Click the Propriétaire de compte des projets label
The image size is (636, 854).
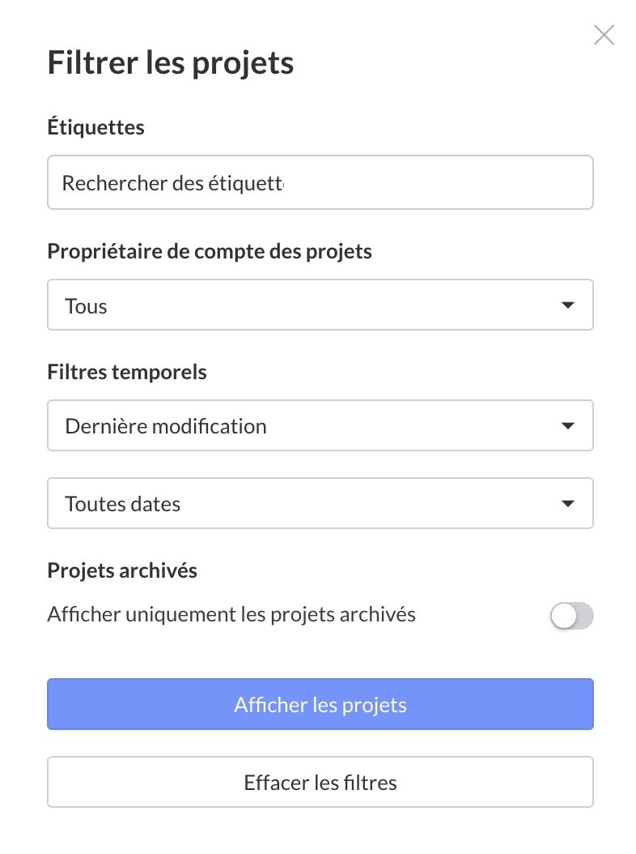[210, 251]
